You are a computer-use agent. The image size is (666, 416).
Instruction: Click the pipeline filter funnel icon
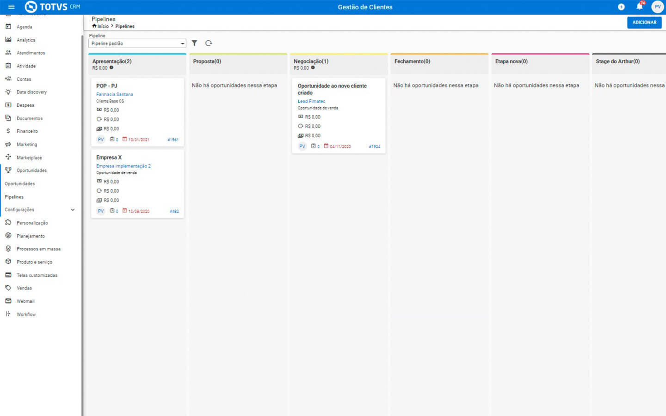pyautogui.click(x=195, y=43)
